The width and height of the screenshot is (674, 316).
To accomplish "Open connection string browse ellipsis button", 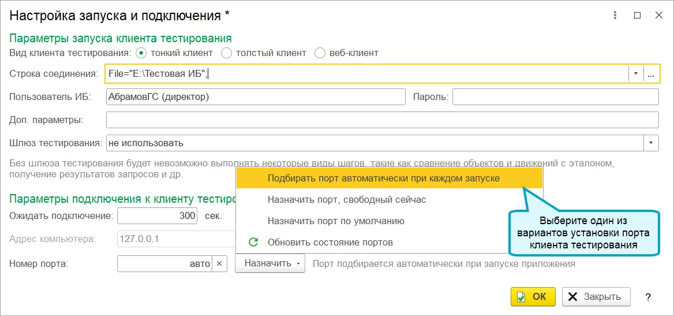I will (x=651, y=74).
